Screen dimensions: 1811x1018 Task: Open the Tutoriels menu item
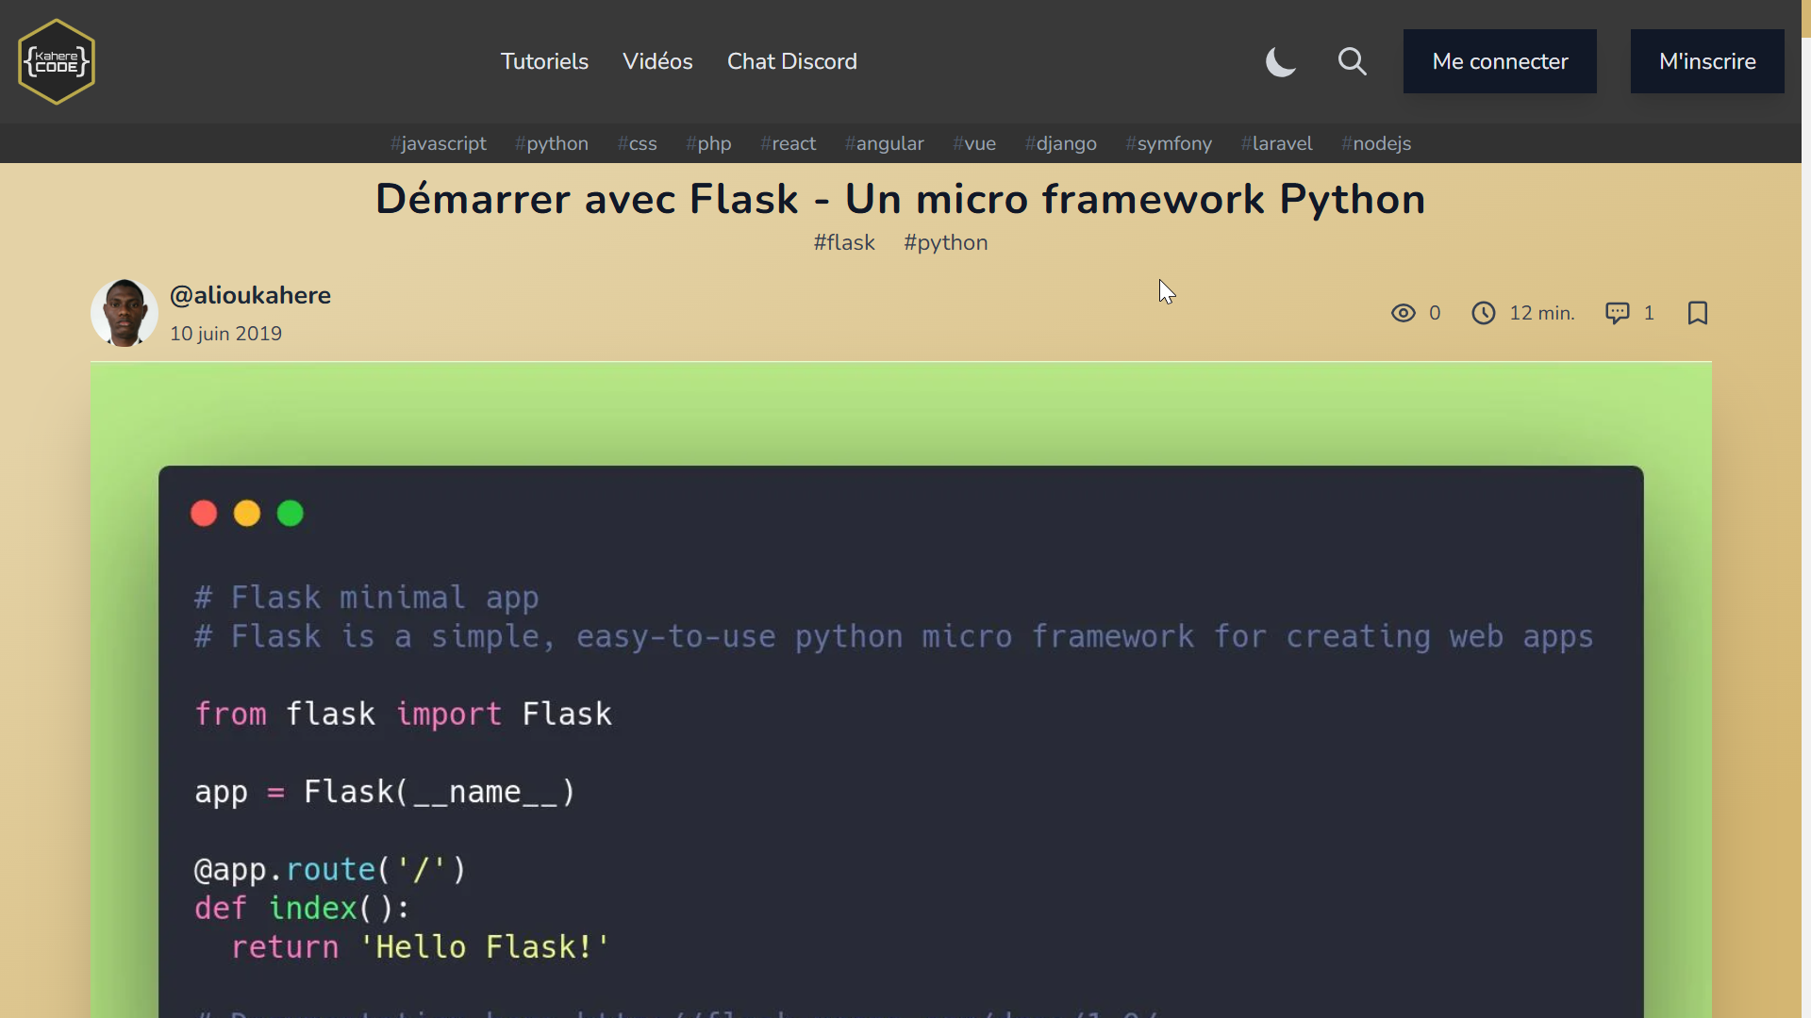[544, 61]
